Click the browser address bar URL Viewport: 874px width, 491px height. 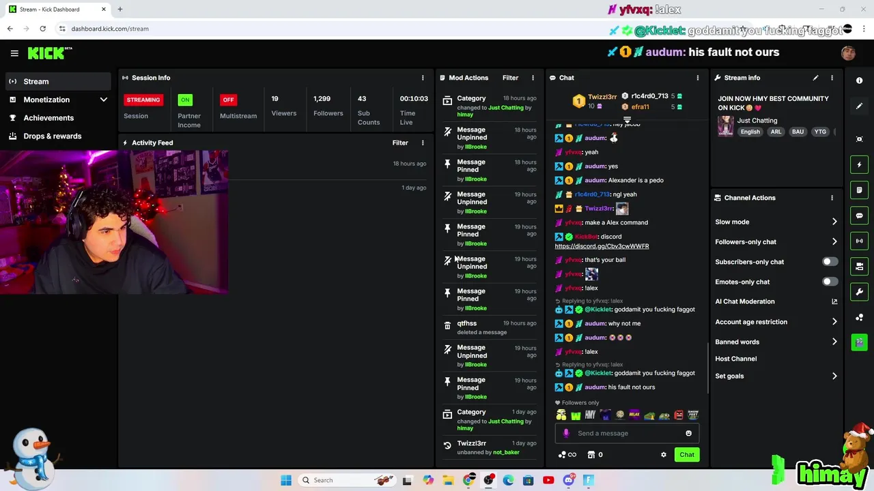tap(110, 29)
